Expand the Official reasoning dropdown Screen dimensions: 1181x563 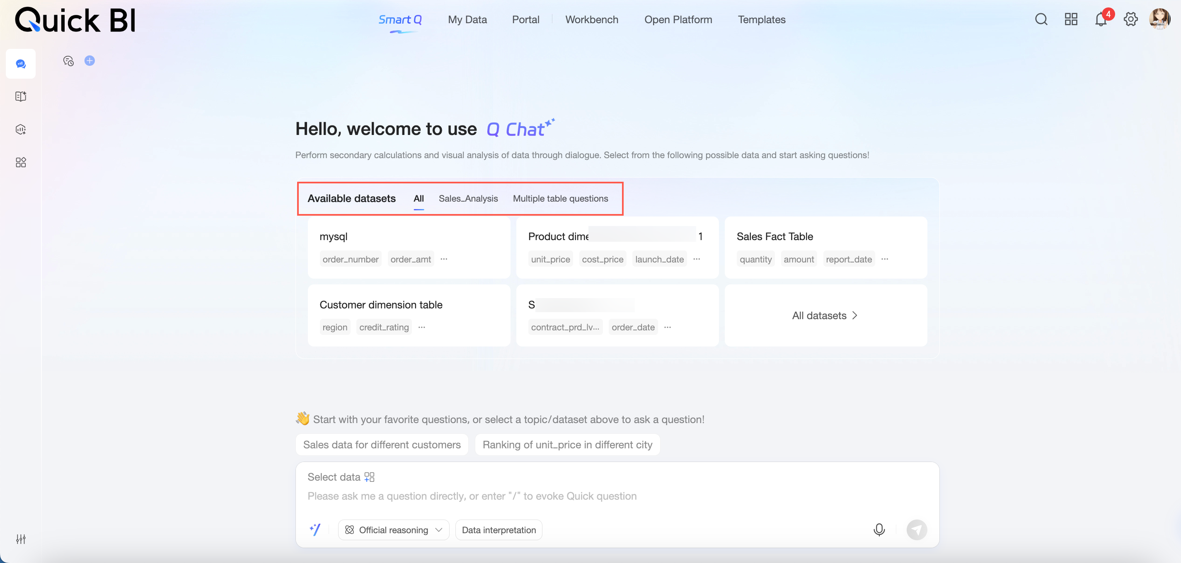coord(393,530)
